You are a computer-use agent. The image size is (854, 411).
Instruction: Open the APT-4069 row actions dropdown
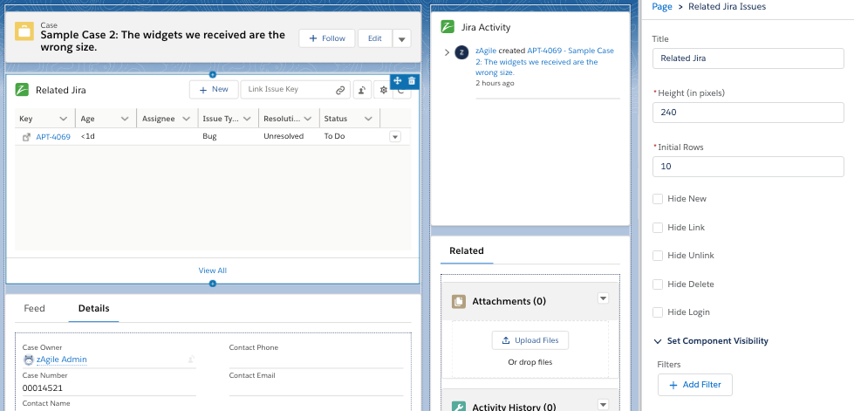pyautogui.click(x=394, y=137)
